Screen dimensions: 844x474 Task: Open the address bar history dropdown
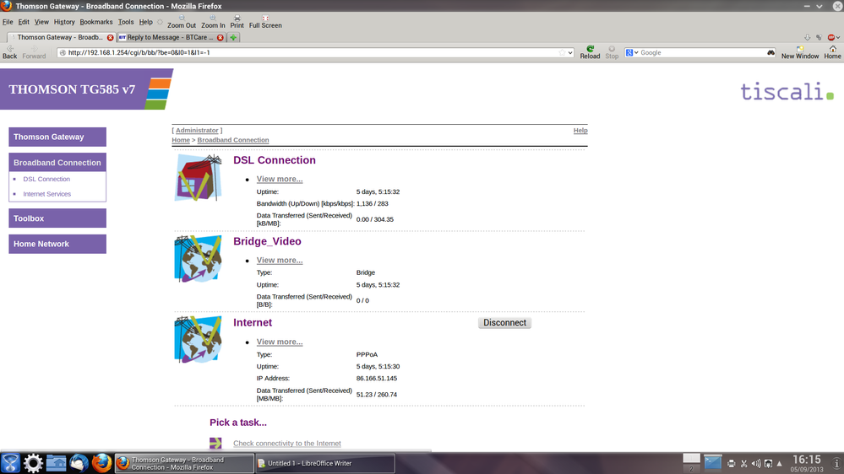[570, 52]
